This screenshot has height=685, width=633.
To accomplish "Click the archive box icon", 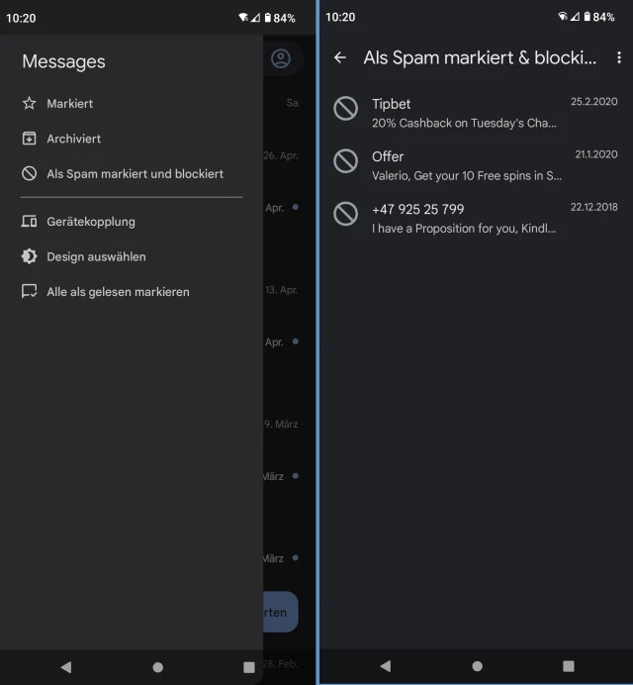I will [x=30, y=139].
